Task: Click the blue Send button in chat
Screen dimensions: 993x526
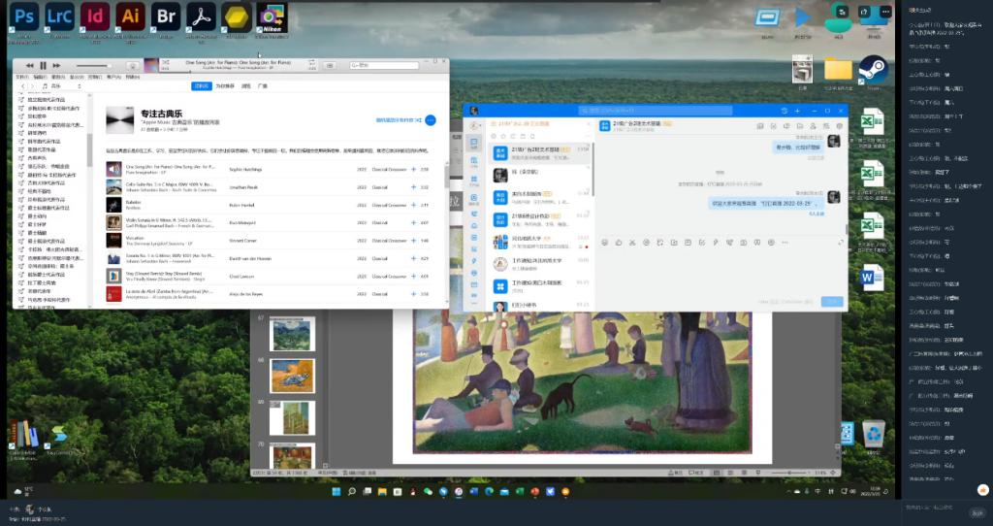Action: tap(831, 302)
